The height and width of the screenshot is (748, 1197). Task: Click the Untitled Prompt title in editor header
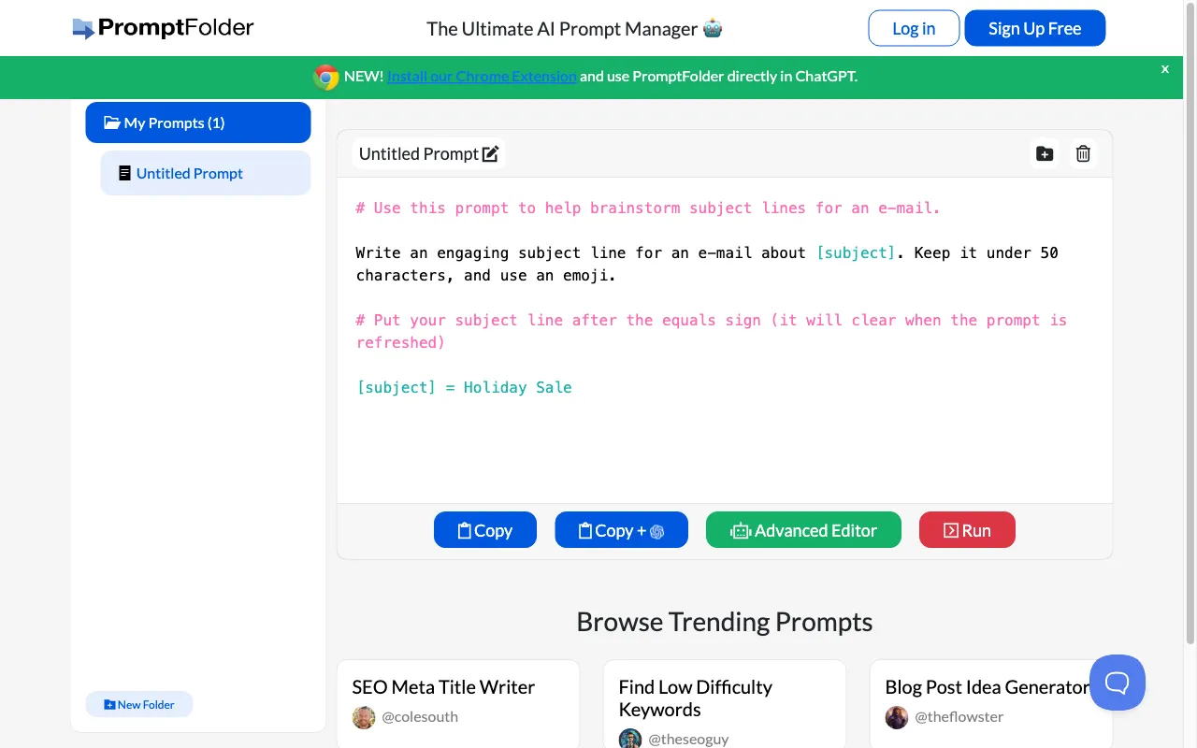(x=419, y=154)
